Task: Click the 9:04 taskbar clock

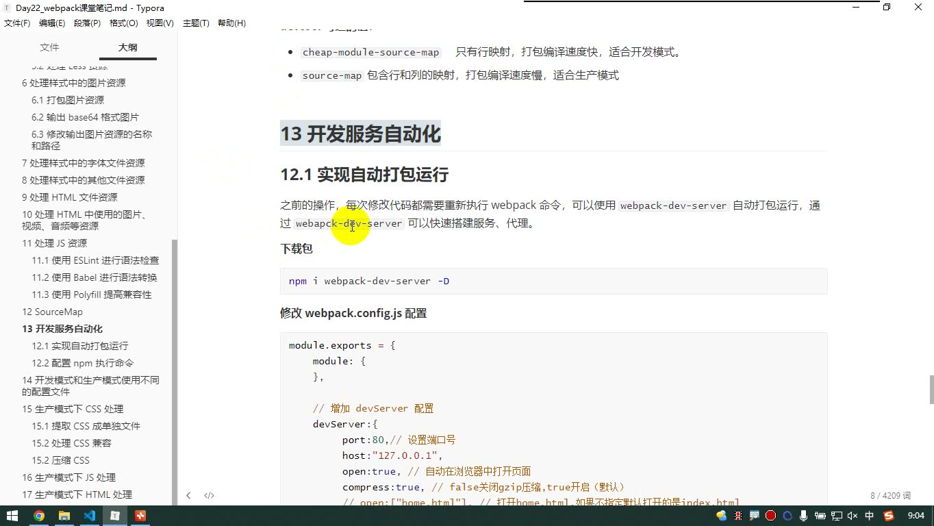Action: point(916,516)
